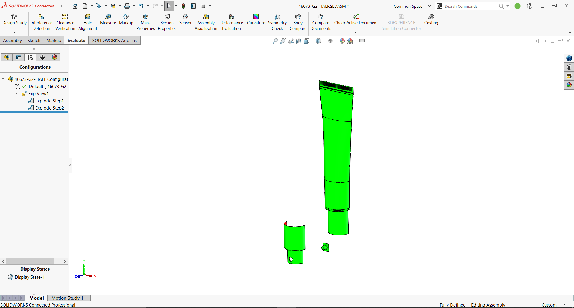Open the Section View tool
Image resolution: width=574 pixels, height=308 pixels.
(x=299, y=41)
